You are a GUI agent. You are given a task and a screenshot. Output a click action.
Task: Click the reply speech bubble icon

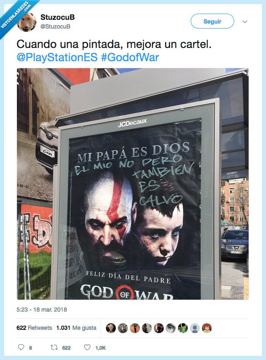tap(21, 347)
